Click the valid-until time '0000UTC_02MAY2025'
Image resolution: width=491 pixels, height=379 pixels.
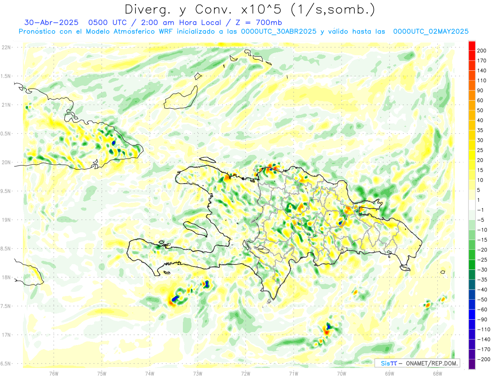[x=430, y=31]
